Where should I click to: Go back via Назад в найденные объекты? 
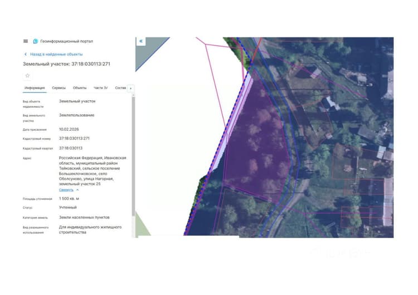[56, 55]
